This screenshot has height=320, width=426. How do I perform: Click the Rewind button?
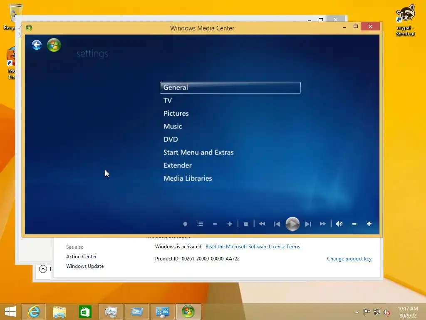click(x=262, y=224)
